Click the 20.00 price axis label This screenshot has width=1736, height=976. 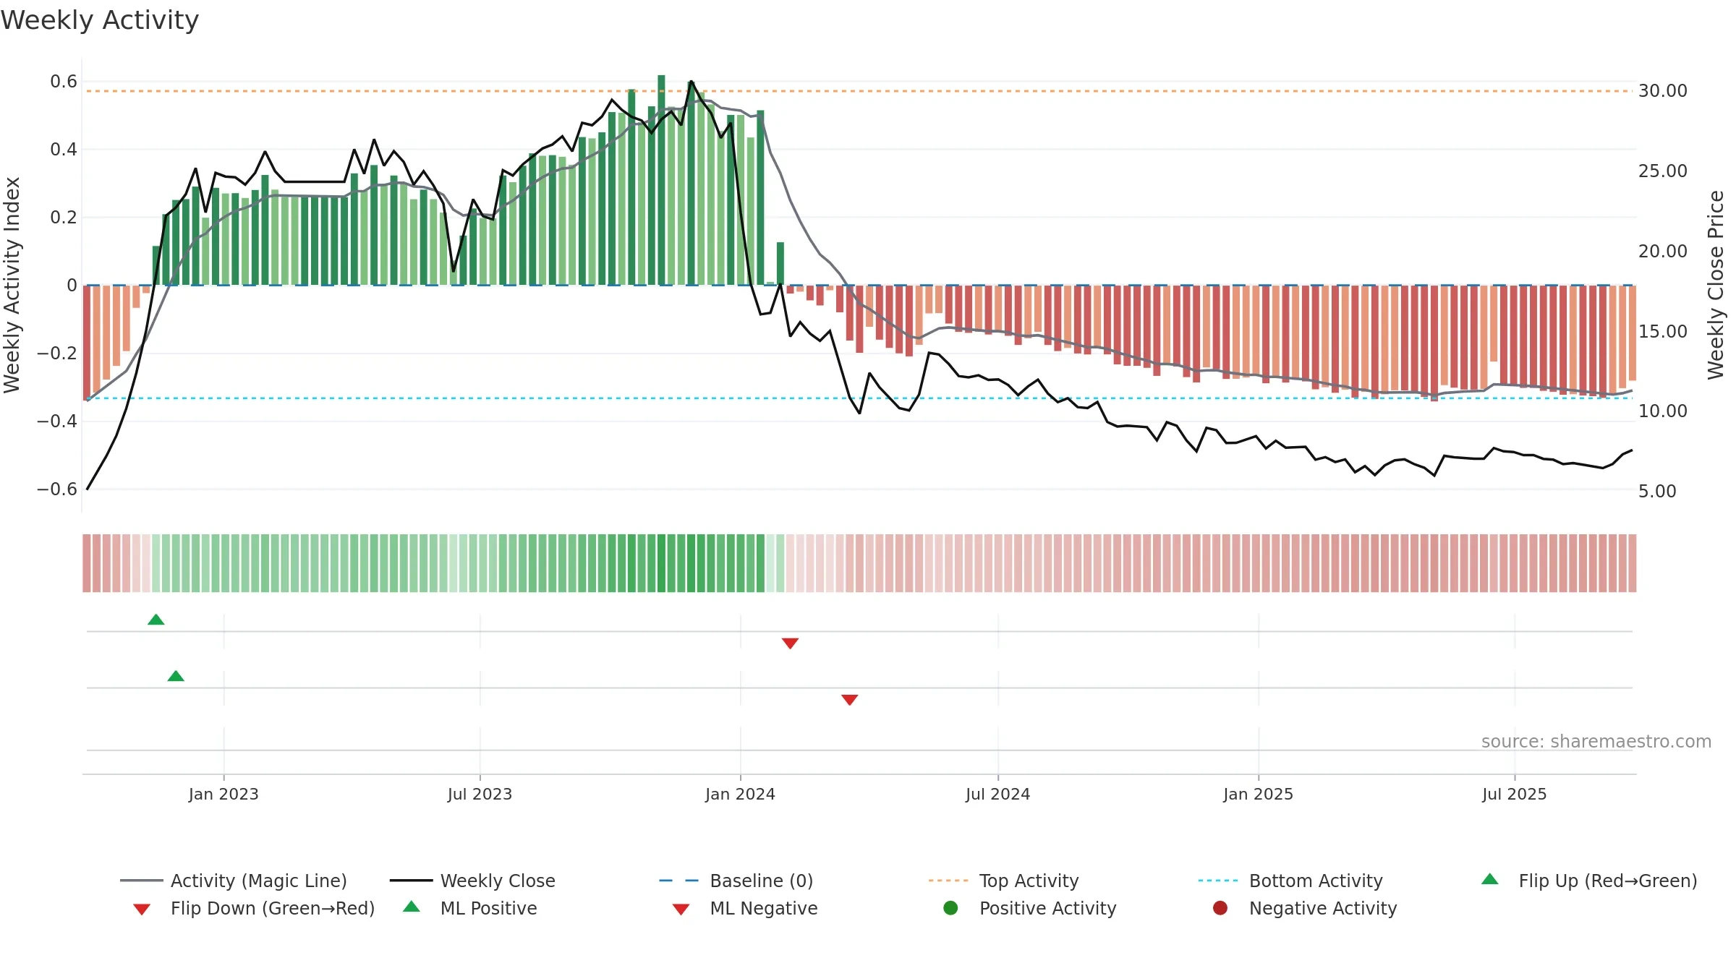pyautogui.click(x=1663, y=252)
